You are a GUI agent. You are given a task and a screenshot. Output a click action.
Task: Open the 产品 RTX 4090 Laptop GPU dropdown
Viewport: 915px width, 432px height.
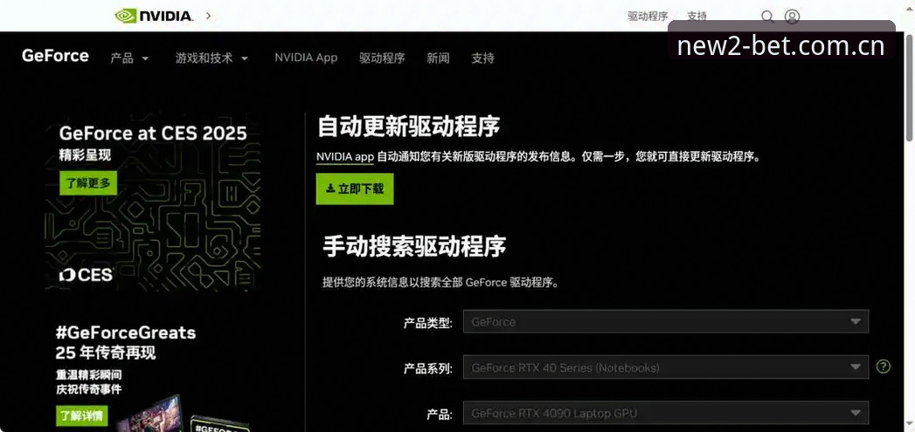coord(666,414)
